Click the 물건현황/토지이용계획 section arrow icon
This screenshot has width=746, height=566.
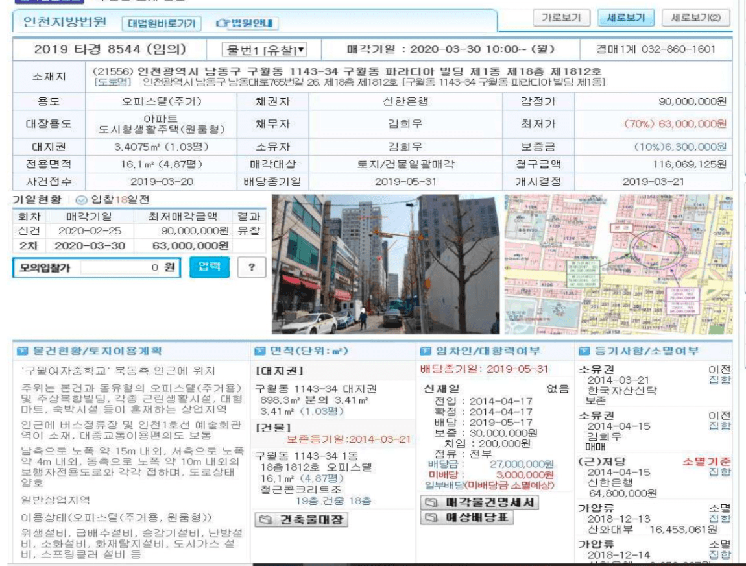pyautogui.click(x=22, y=351)
